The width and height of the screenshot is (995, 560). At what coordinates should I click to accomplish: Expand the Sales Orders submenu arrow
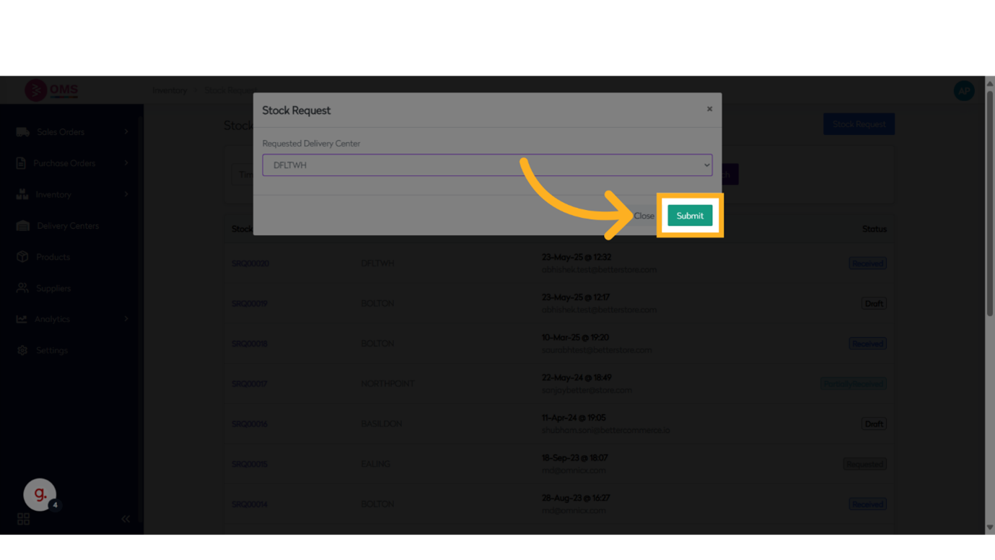[x=126, y=132]
